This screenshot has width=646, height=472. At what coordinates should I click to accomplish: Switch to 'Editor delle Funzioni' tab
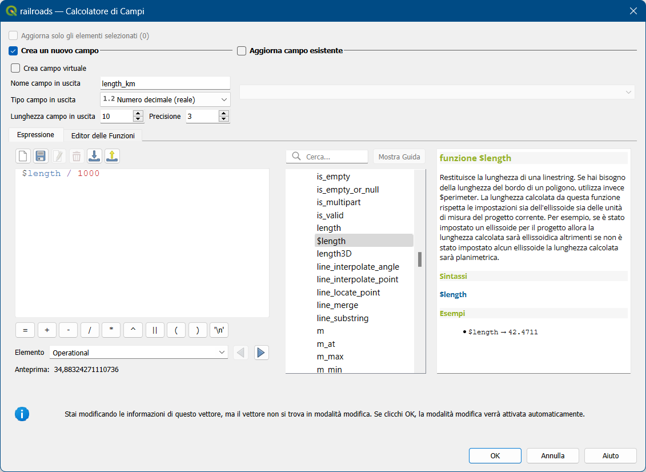point(103,135)
